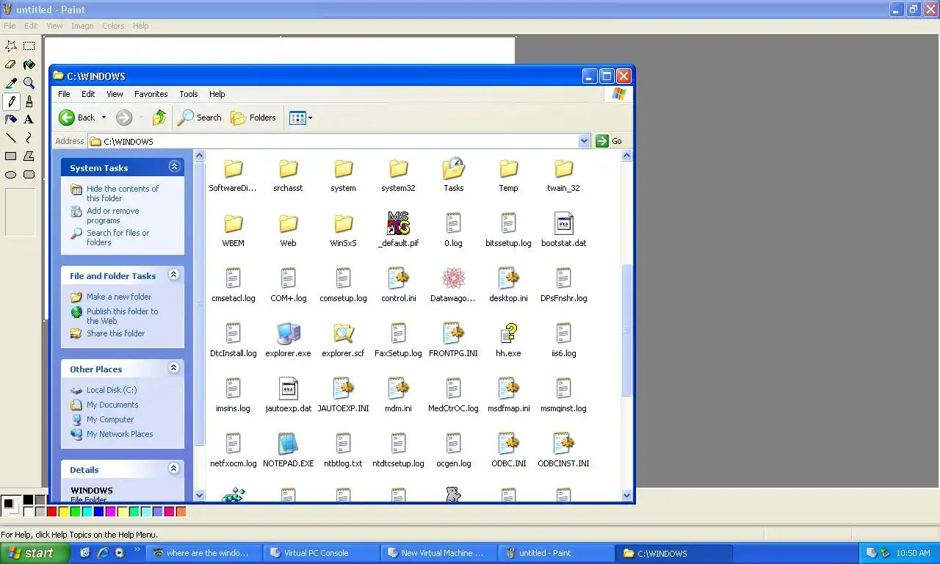Collapse the System Tasks panel
Screen dimensions: 940x564
click(x=174, y=167)
